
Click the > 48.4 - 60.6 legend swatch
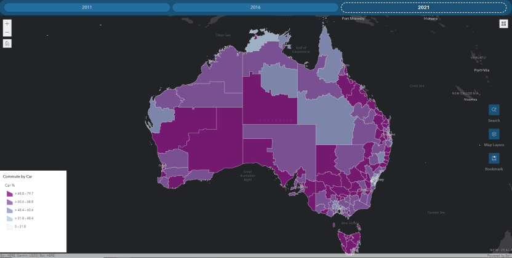(x=9, y=210)
